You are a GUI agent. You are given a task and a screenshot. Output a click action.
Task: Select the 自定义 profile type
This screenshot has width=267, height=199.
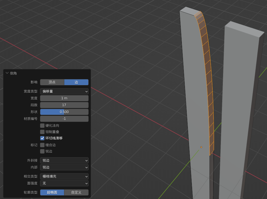[x=76, y=192]
